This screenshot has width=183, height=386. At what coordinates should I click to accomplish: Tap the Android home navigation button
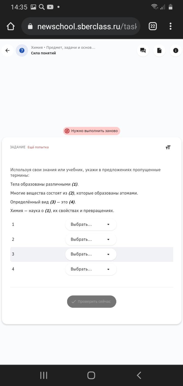[91, 375]
